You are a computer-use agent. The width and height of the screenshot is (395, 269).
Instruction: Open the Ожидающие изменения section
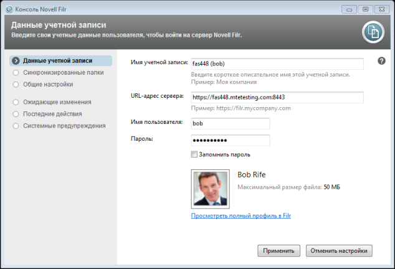(57, 102)
